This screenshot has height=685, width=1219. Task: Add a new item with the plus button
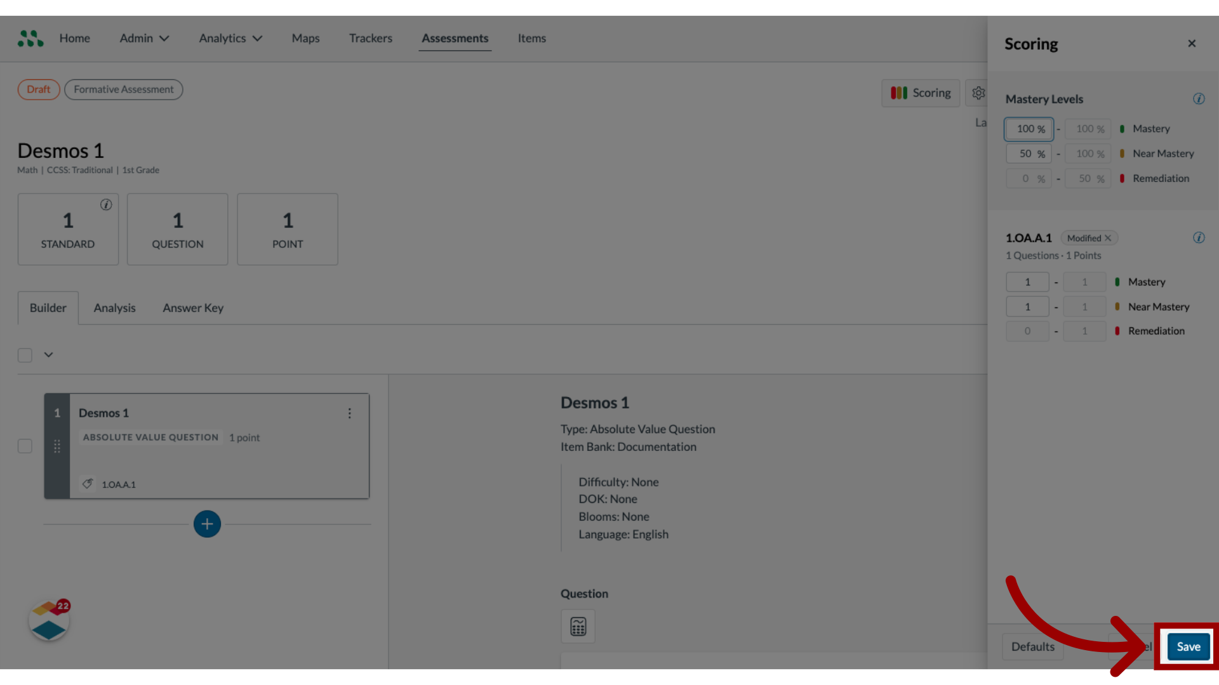click(207, 524)
